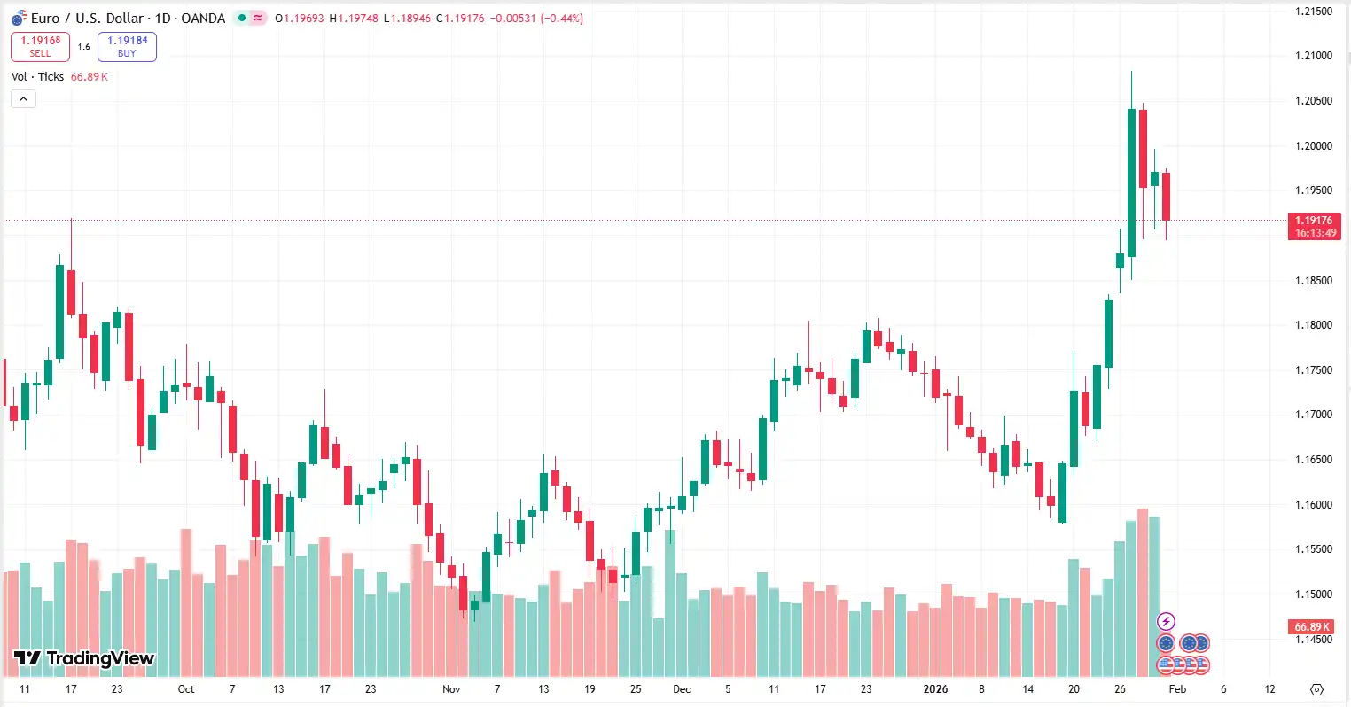Click the SELL 1.19168 button
The height and width of the screenshot is (707, 1351).
tap(38, 46)
